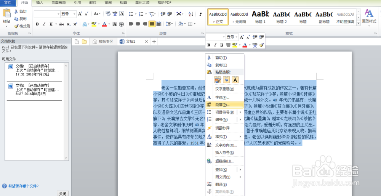This screenshot has width=381, height=196.
Task: Select the 标题 1 style
Action: coord(260,17)
